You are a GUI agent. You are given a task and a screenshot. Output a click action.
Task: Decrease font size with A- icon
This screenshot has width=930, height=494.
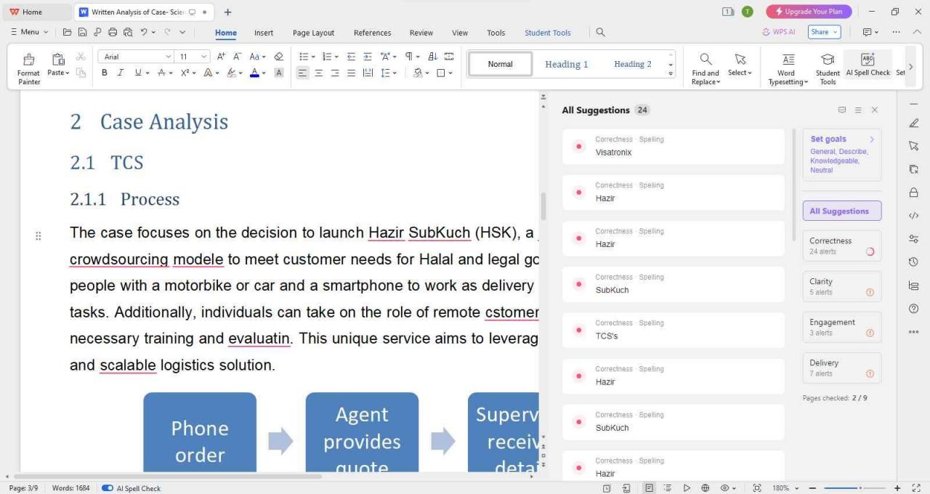[x=237, y=57]
